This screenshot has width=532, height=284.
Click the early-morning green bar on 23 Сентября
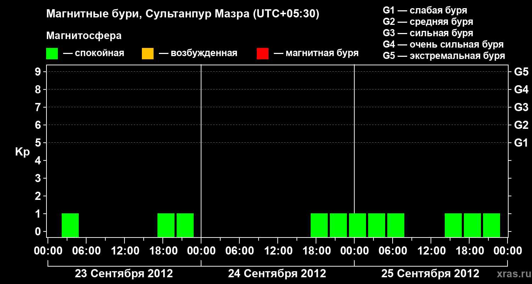click(70, 225)
